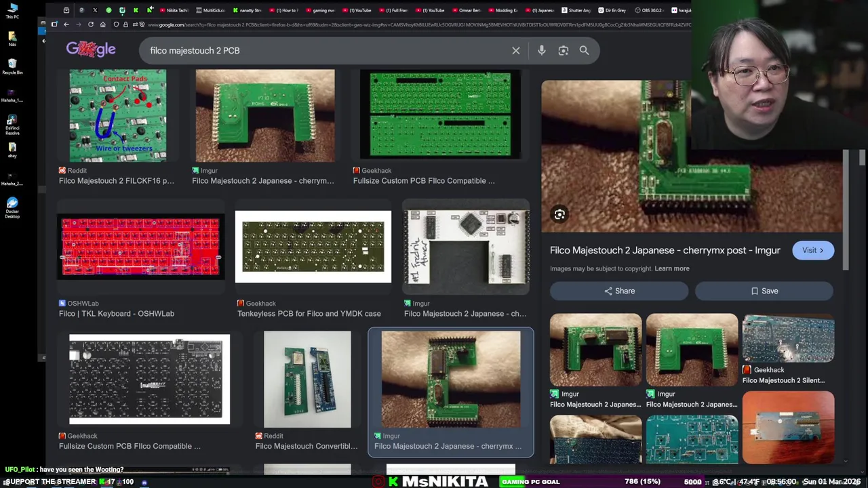Launch Docker Desktop shortcut
This screenshot has height=488, width=868.
click(x=12, y=208)
